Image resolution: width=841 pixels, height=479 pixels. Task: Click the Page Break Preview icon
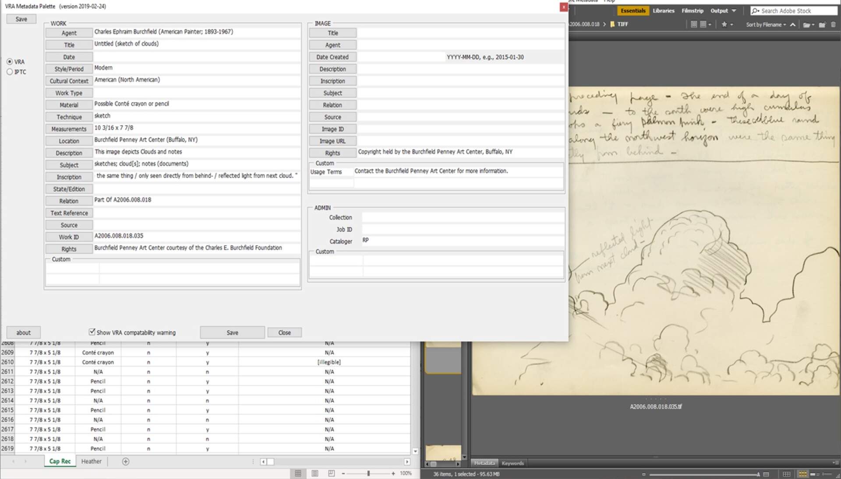[x=331, y=473]
